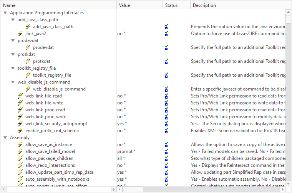Collapse the Assembly category

(x=5, y=138)
